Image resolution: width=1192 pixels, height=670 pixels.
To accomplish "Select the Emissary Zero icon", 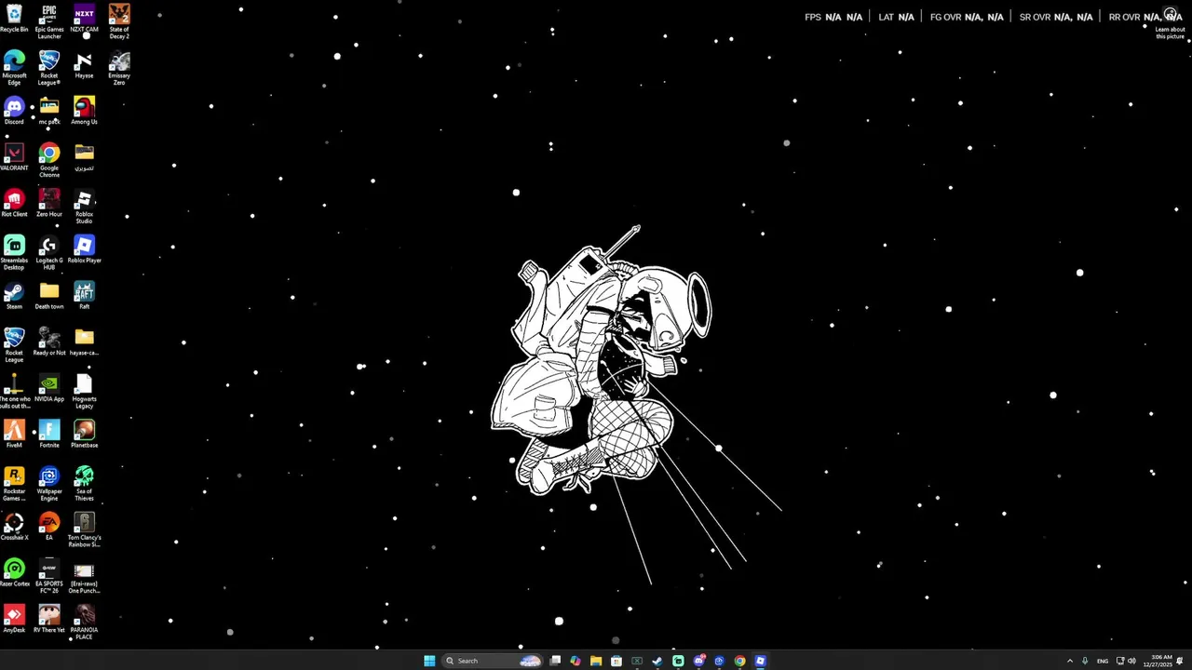I will [x=119, y=68].
